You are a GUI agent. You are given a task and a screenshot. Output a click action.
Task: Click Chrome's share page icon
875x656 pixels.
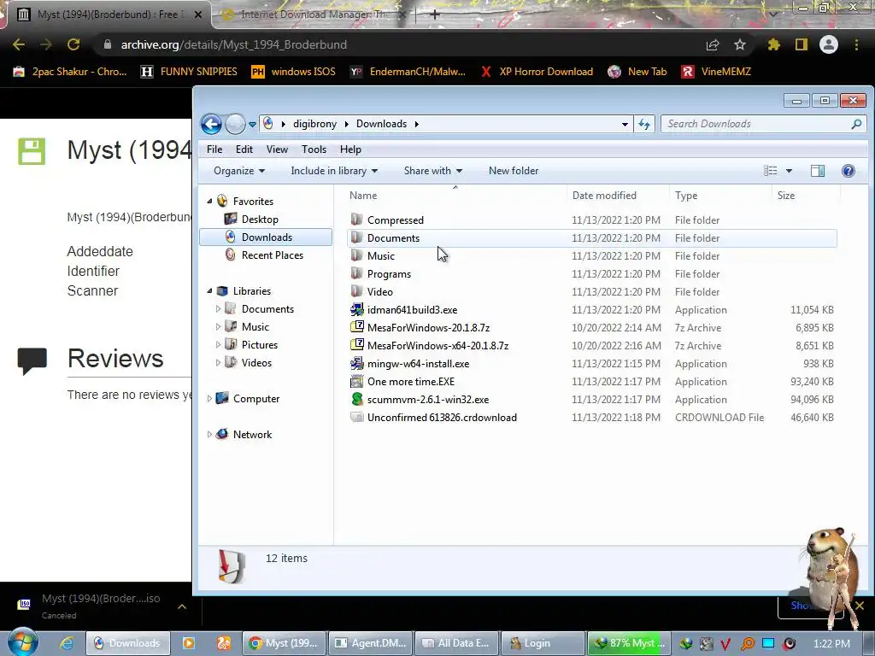click(x=713, y=44)
